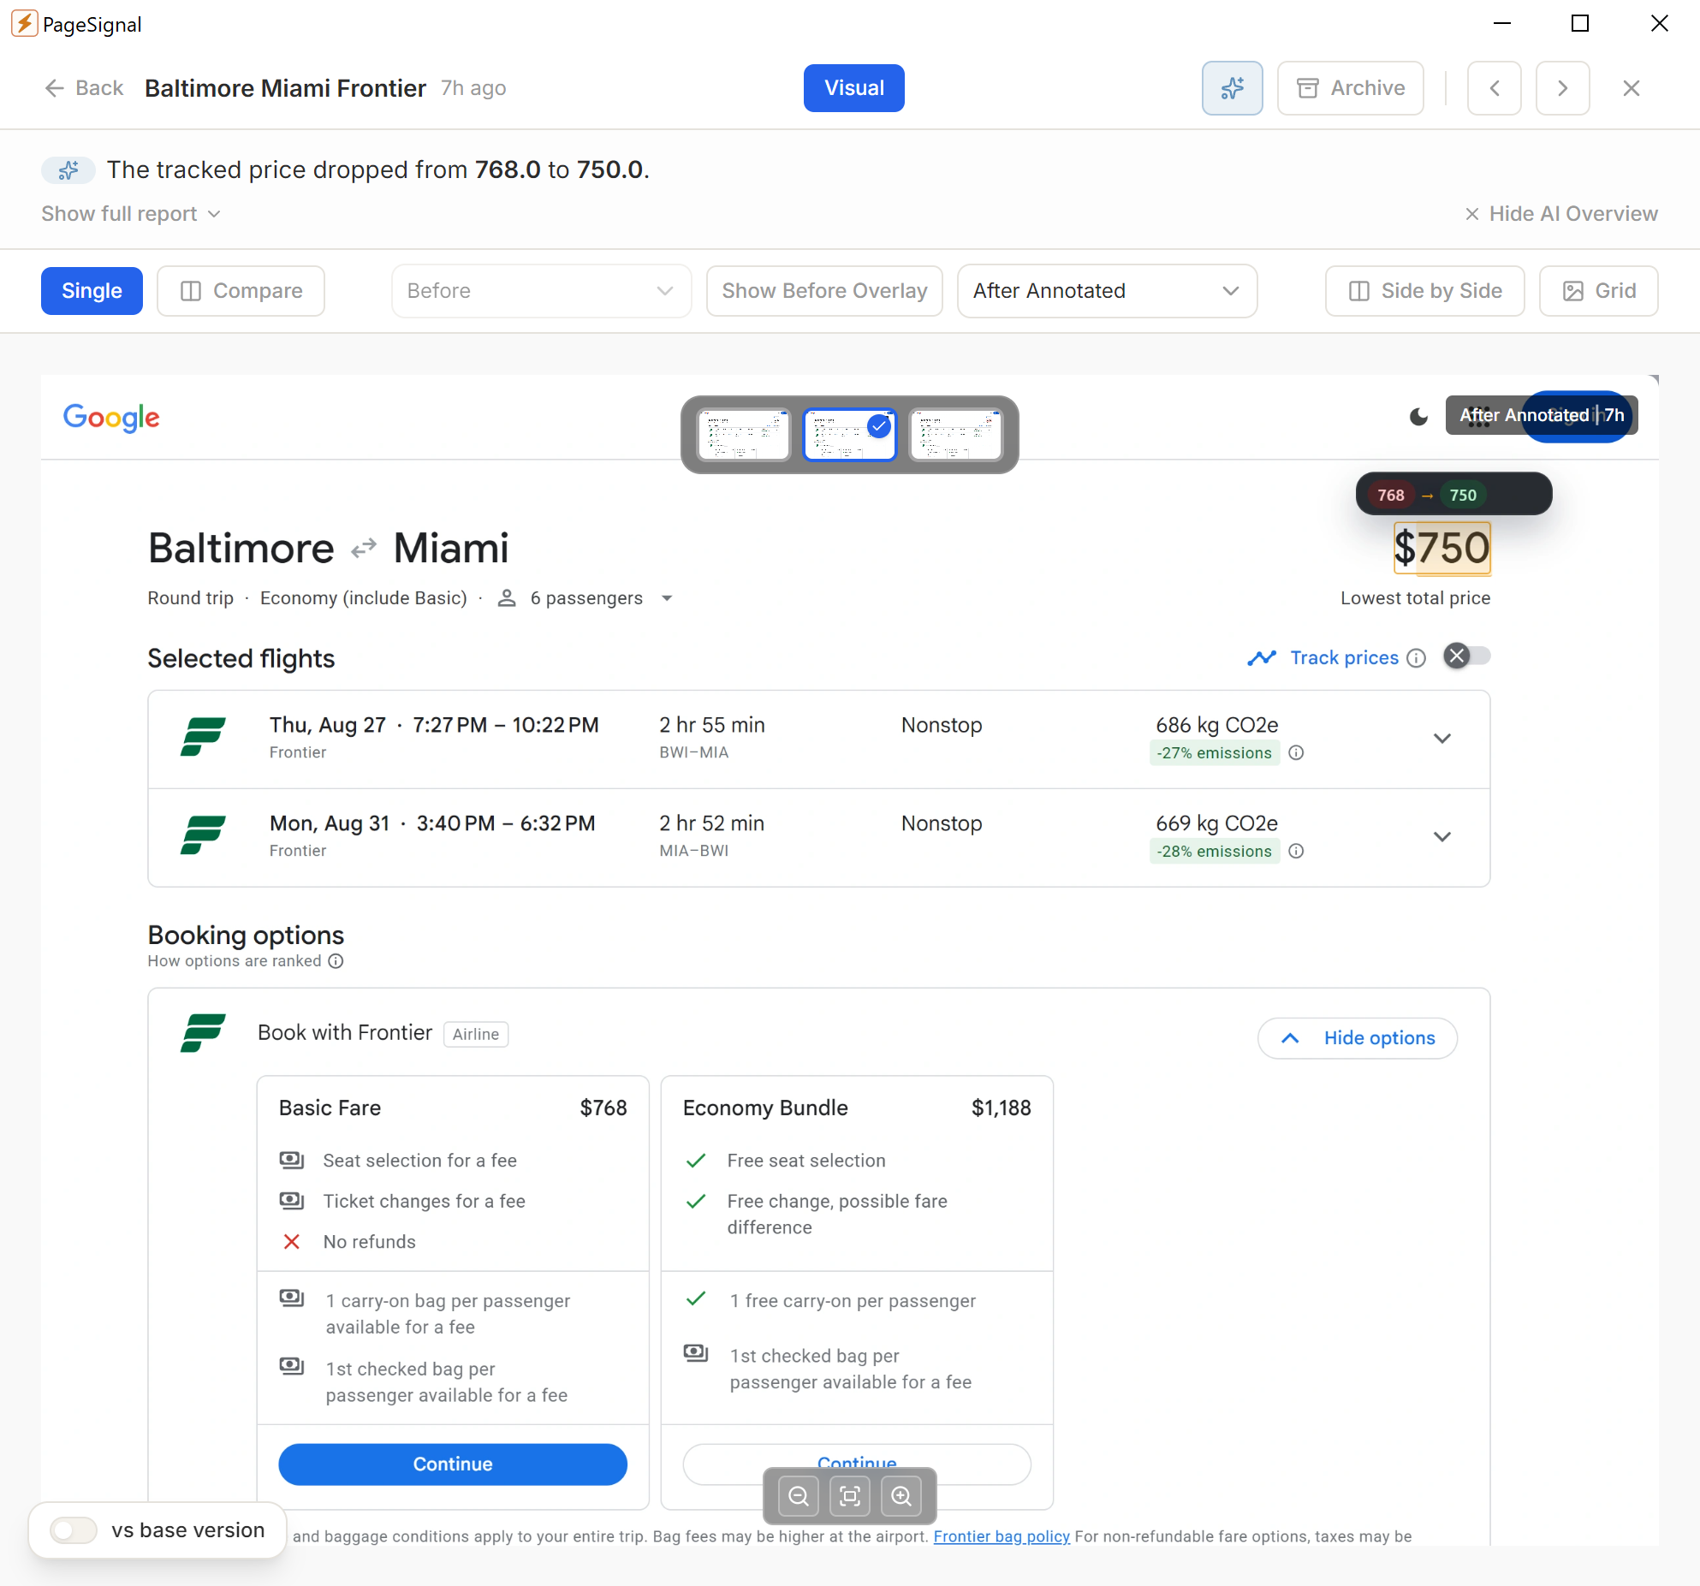The width and height of the screenshot is (1700, 1586).
Task: Toggle the AI overview sparkle button
Action: point(1232,88)
